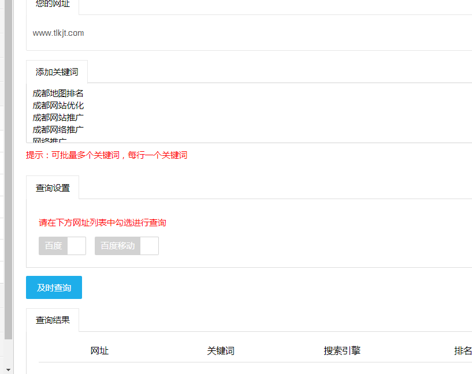Select the 查询设置 tab

[x=53, y=187]
